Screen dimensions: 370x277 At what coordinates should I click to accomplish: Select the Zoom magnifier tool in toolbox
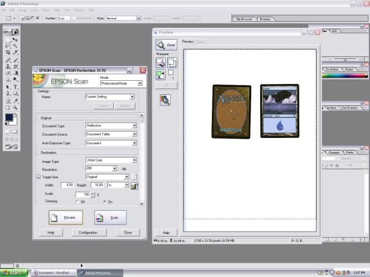point(15,108)
